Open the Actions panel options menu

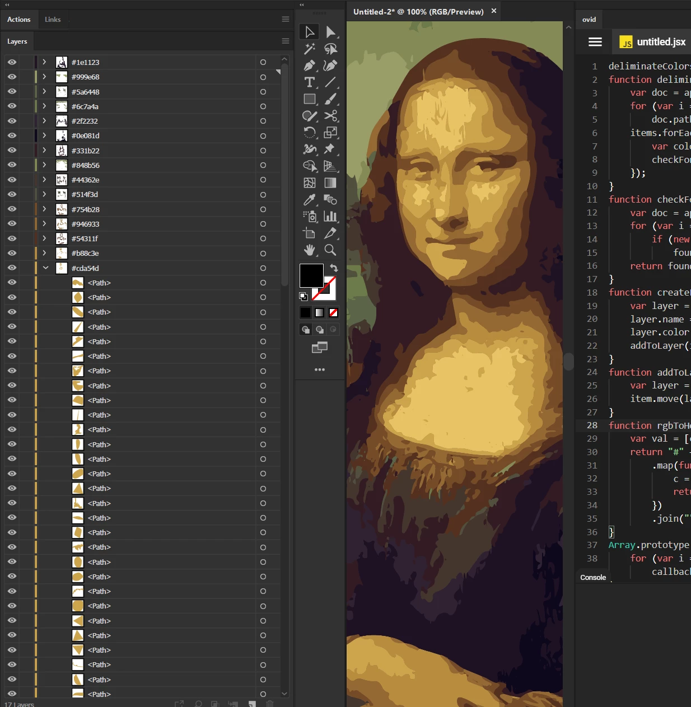tap(286, 20)
